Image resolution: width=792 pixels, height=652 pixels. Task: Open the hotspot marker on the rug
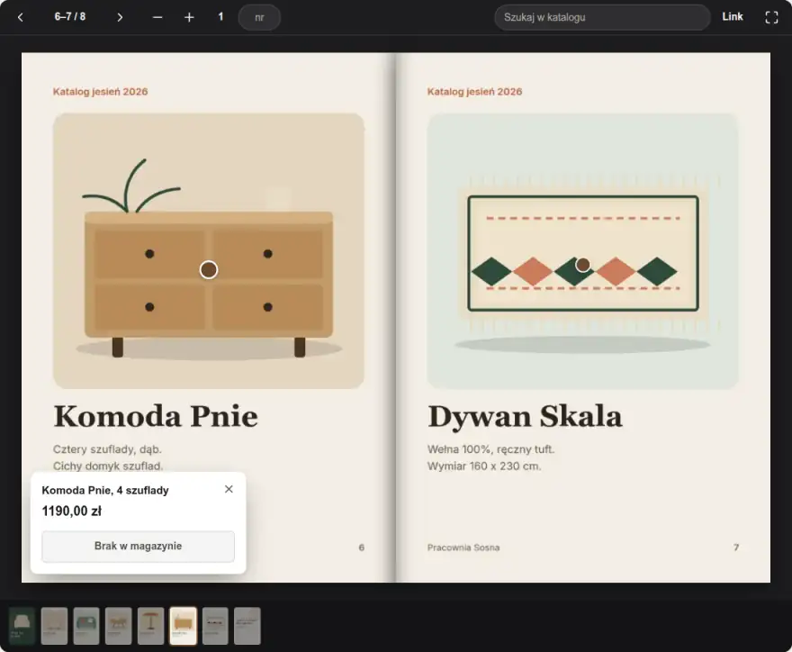(583, 265)
